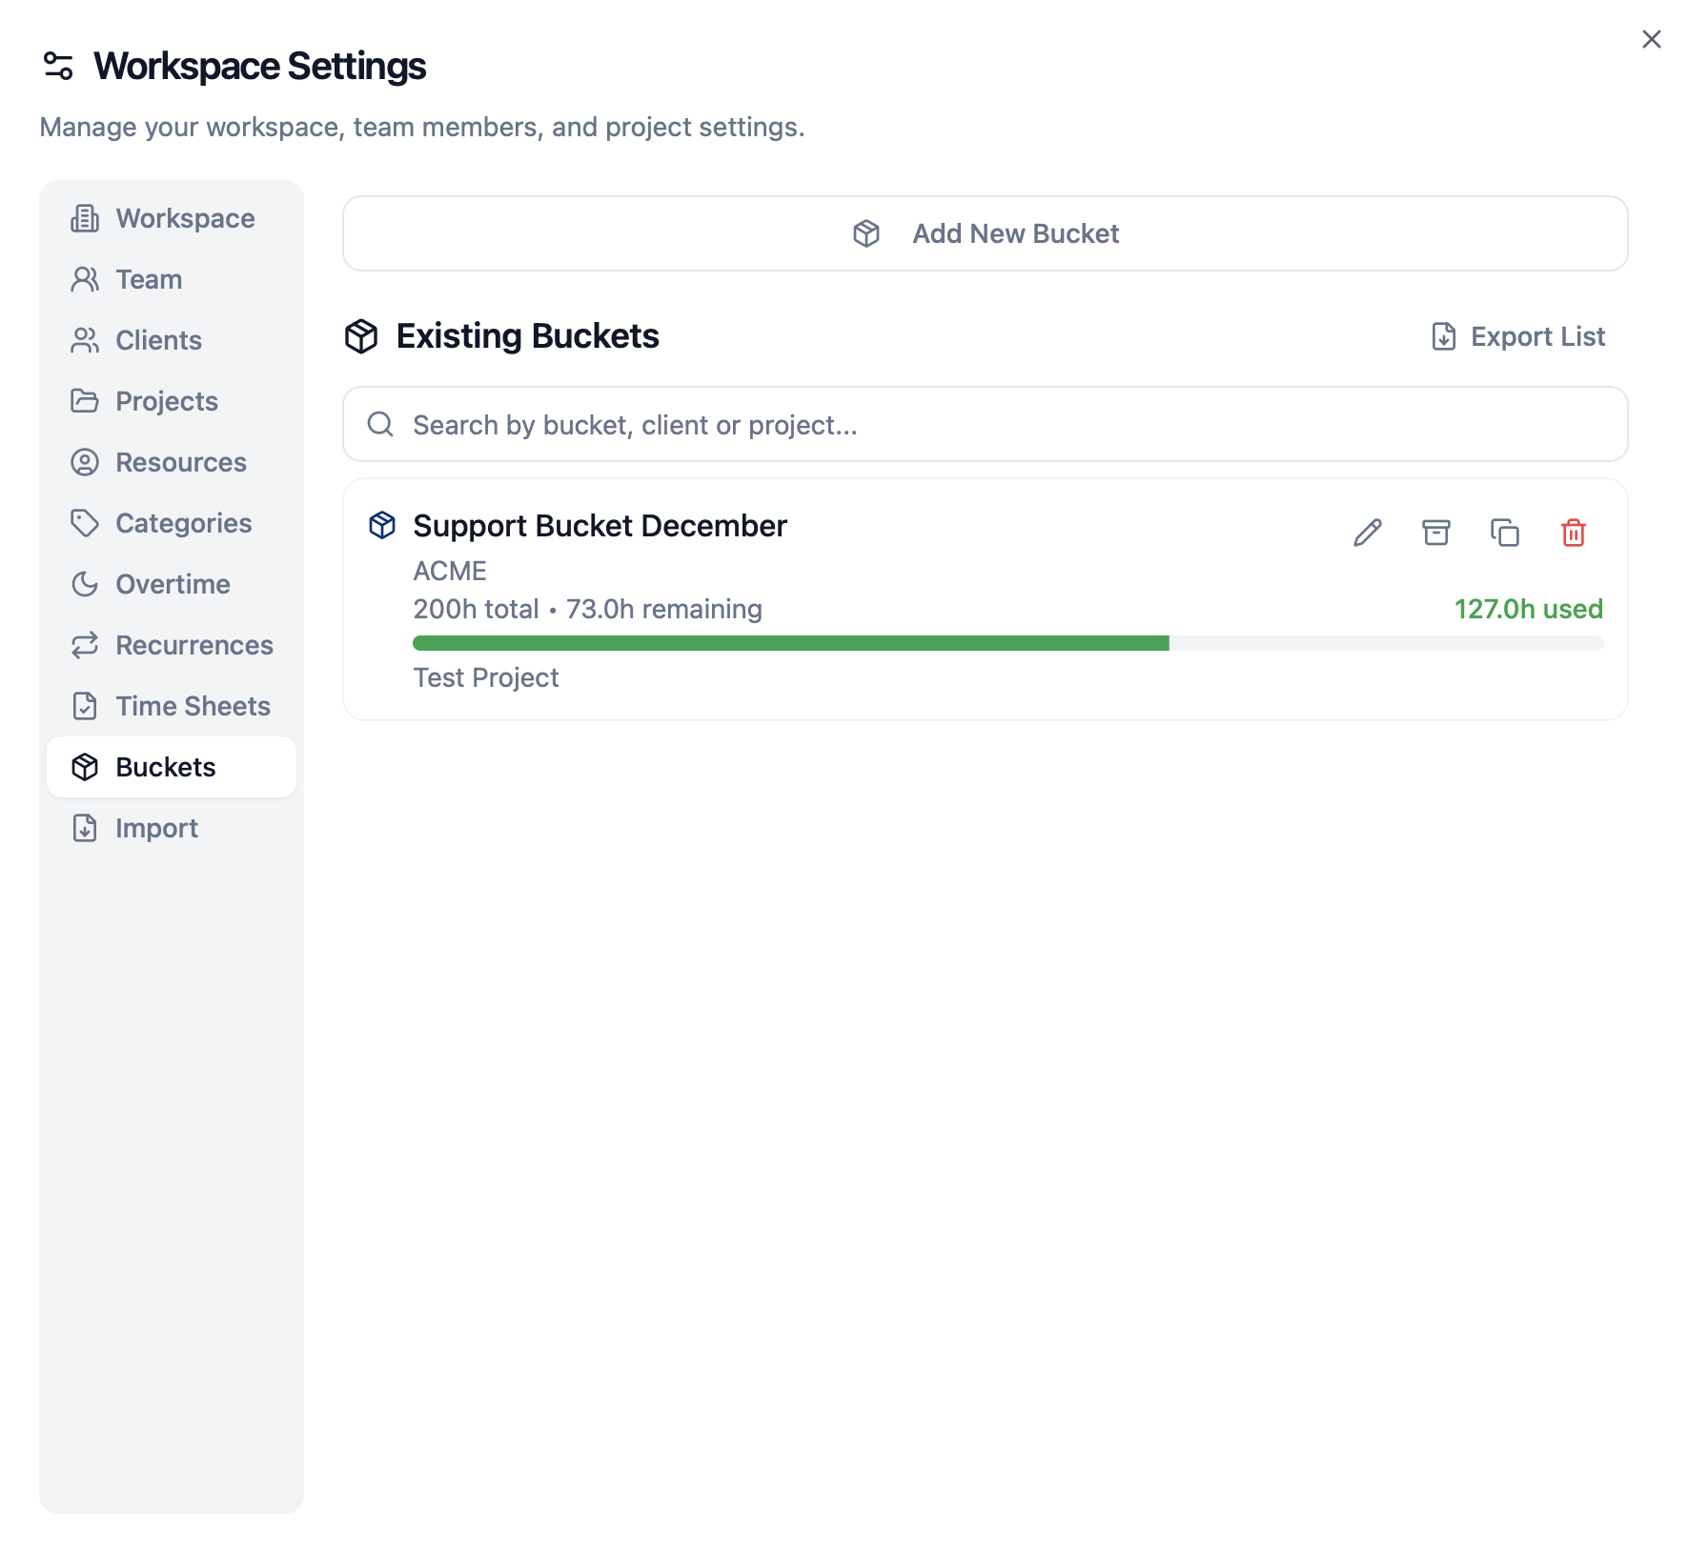Export the buckets list
The width and height of the screenshot is (1689, 1551).
[x=1517, y=336]
